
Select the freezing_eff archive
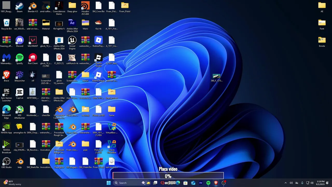pyautogui.click(x=6, y=42)
